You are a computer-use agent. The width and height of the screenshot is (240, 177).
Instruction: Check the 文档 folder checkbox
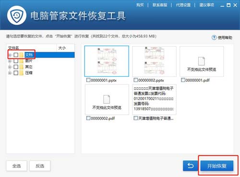[x=16, y=55]
